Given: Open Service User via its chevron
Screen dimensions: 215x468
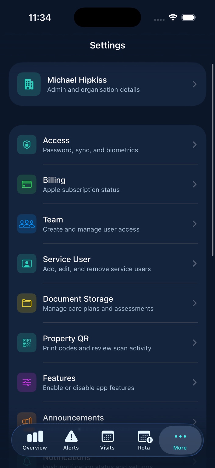Looking at the screenshot, I should pos(195,263).
